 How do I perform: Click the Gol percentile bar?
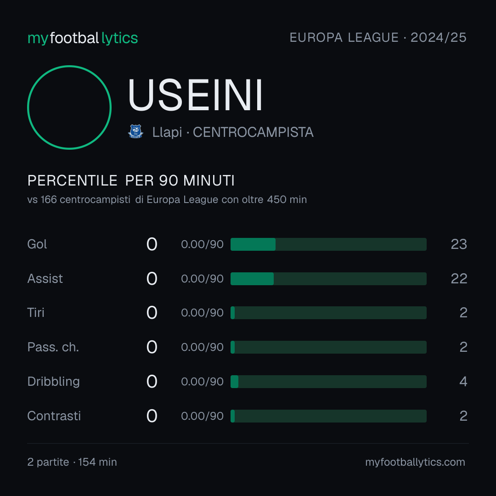(x=328, y=244)
